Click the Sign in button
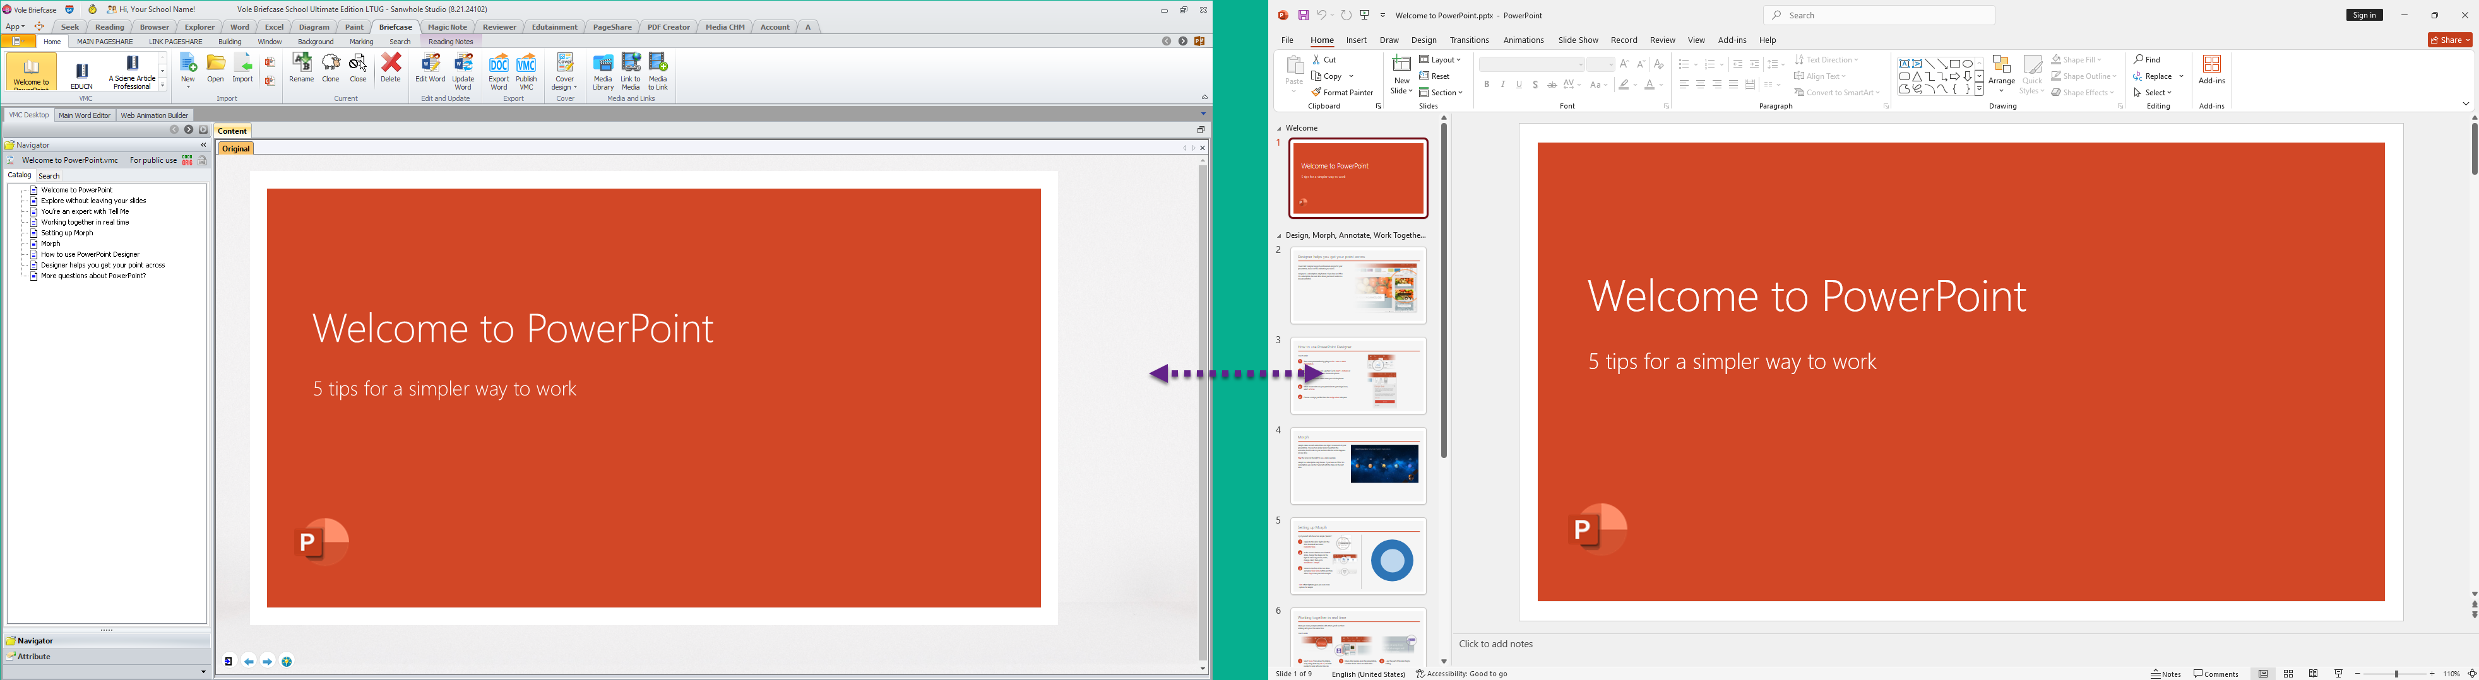This screenshot has height=680, width=2479. point(2365,15)
